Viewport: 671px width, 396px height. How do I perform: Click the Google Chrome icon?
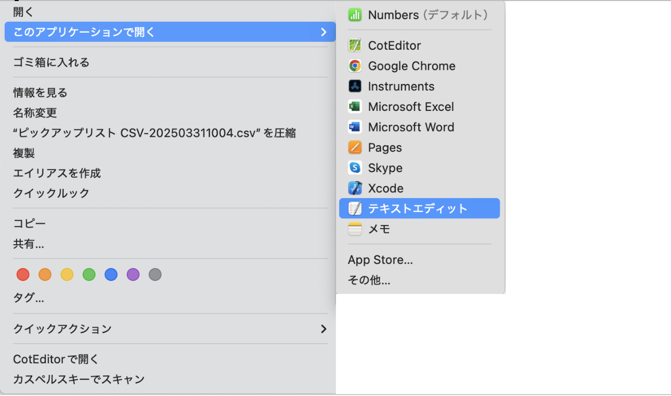click(x=355, y=66)
